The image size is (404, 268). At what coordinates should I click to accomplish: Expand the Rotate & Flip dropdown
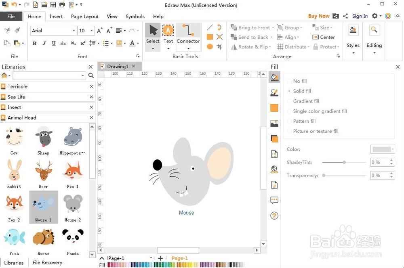[x=270, y=47]
